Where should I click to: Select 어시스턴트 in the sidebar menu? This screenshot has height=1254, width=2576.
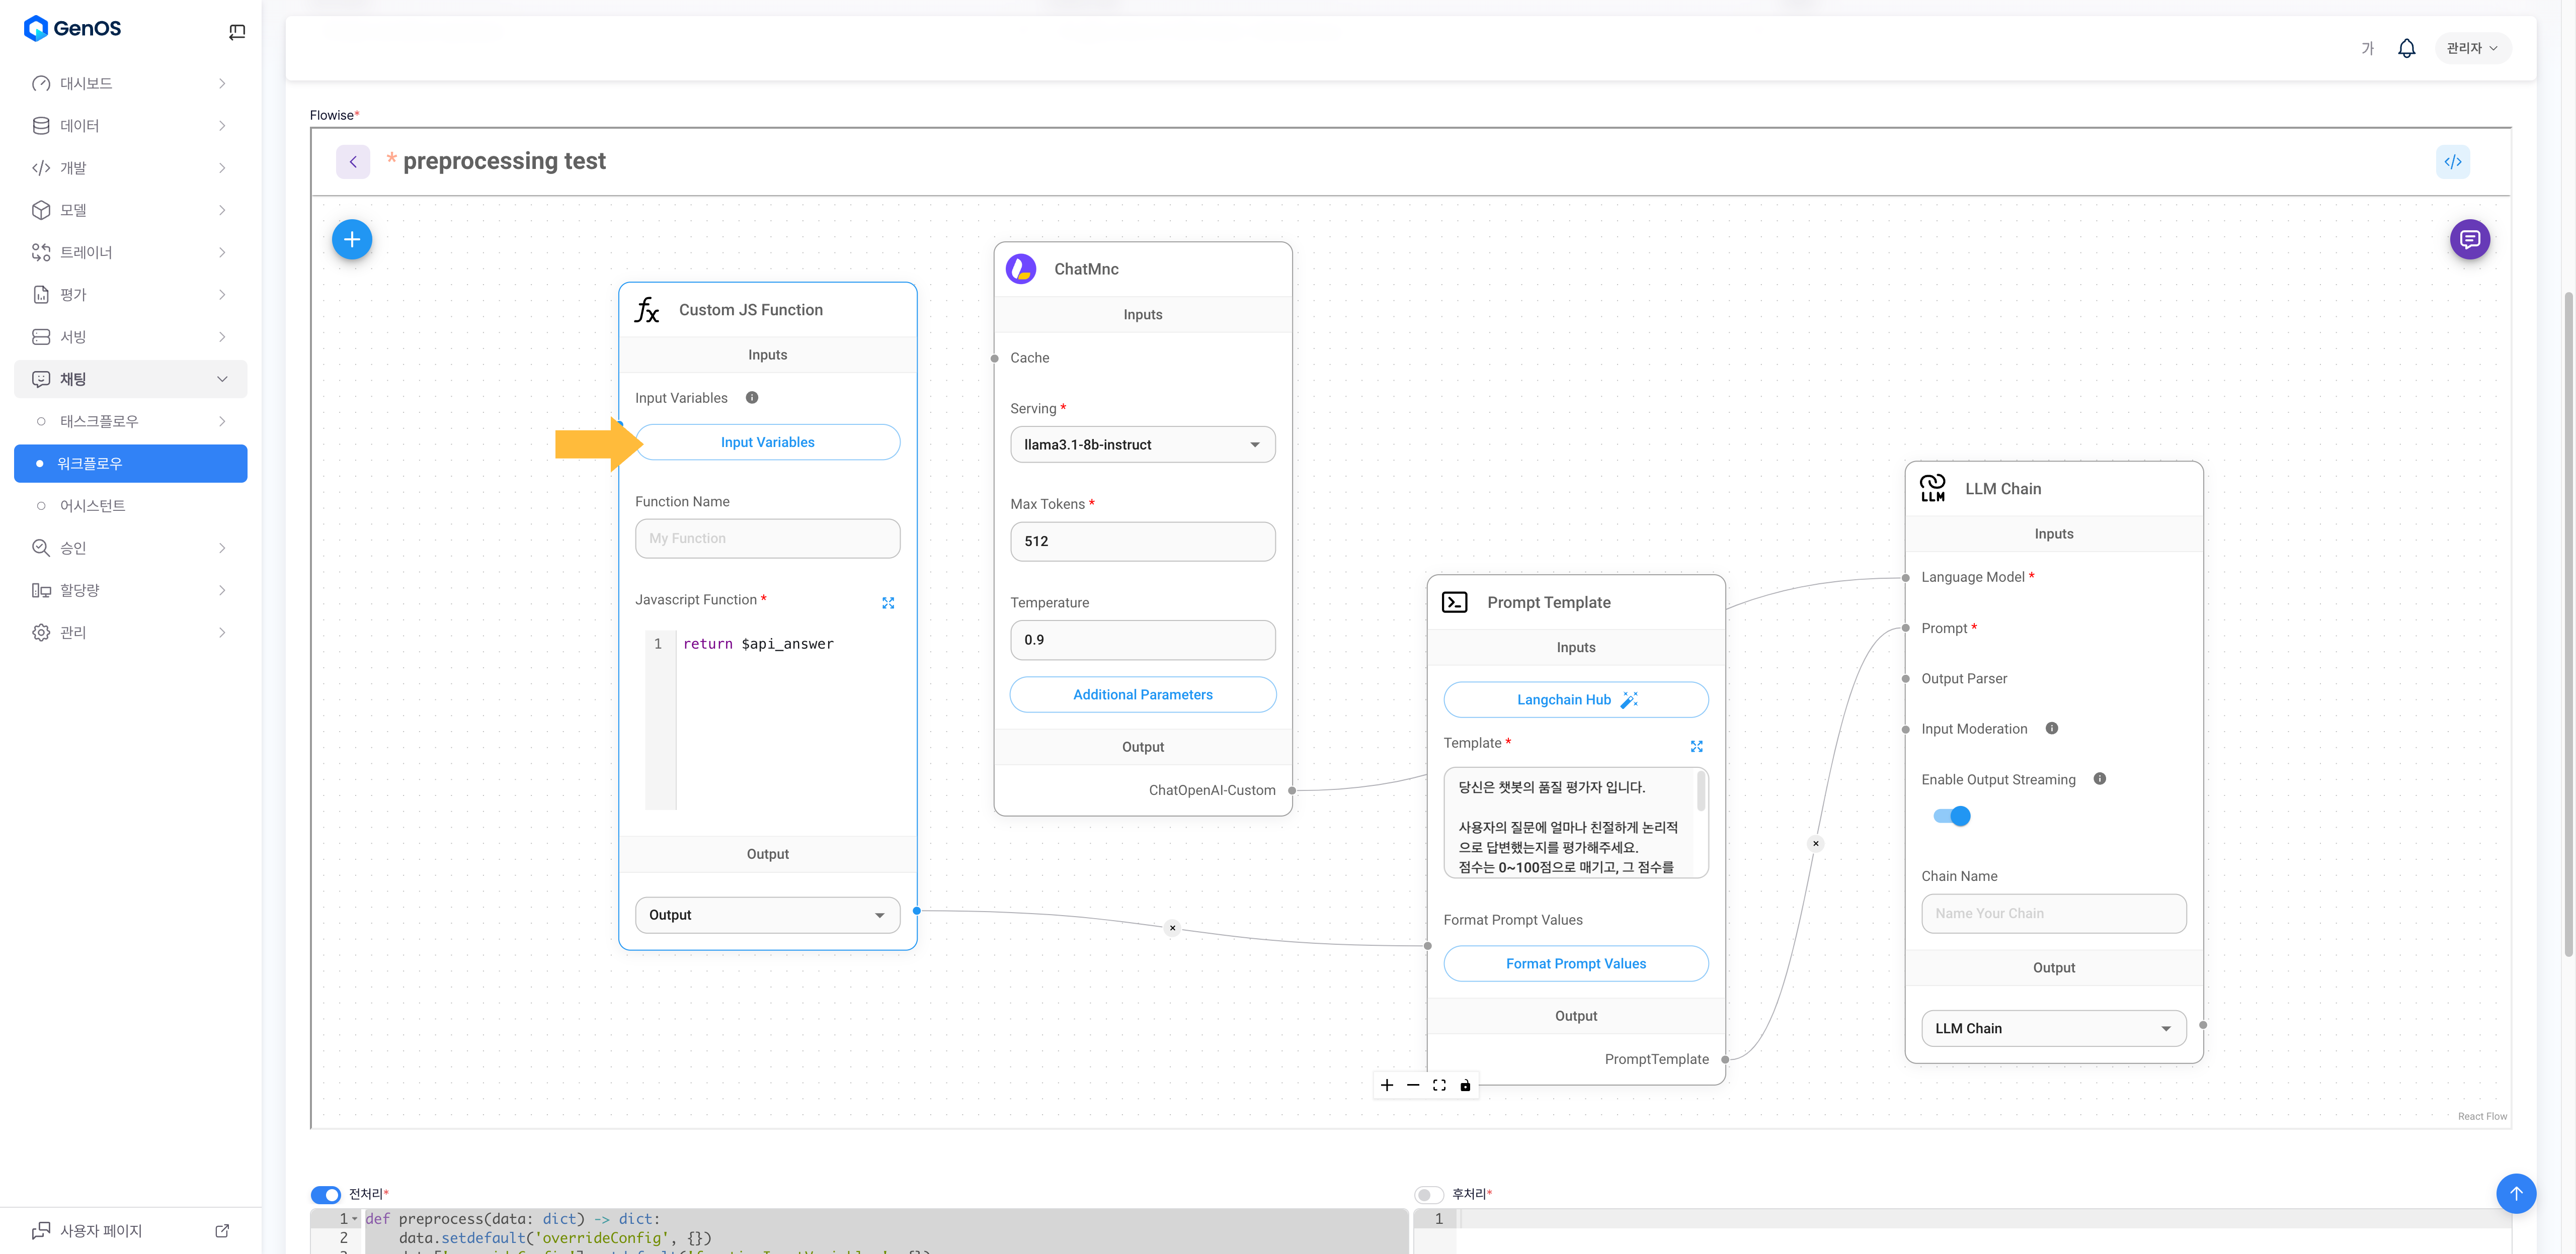tap(93, 506)
